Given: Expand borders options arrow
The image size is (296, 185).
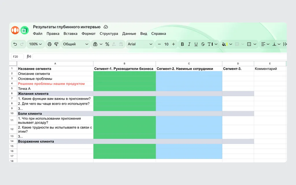Looking at the screenshot, I should (x=255, y=44).
